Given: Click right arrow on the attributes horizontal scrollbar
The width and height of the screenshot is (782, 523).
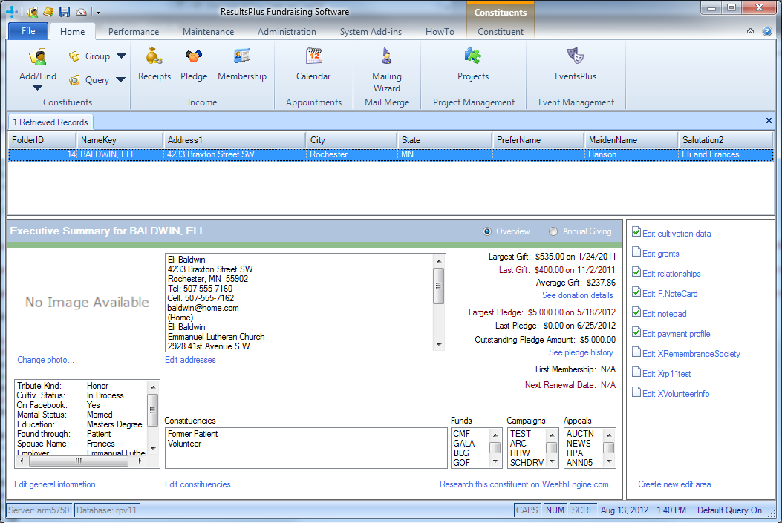Looking at the screenshot, I should click(x=140, y=461).
